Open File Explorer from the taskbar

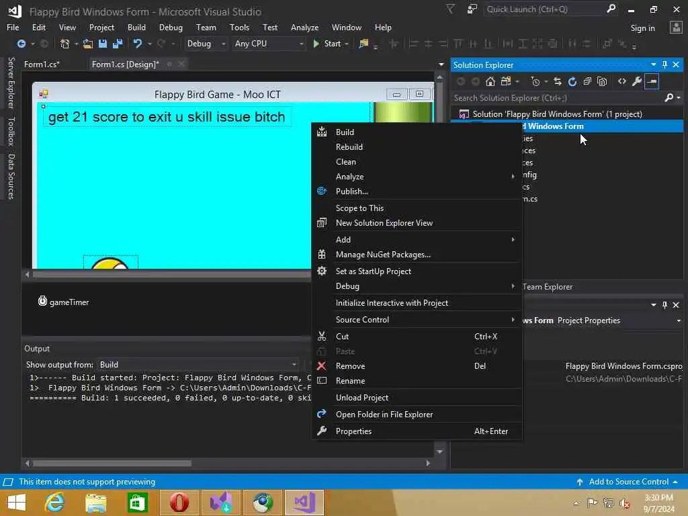(x=96, y=503)
